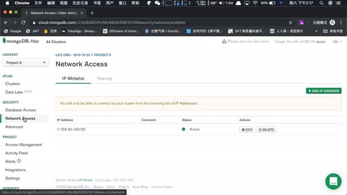
Task: Open the Contact Sales footer link
Action: 162,187
